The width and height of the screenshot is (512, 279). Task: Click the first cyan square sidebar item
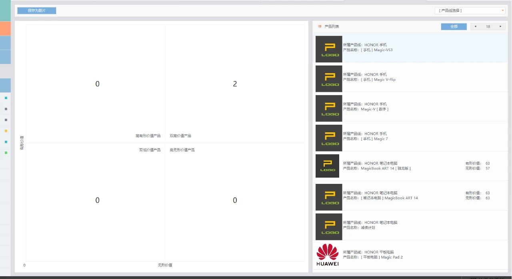tap(6, 98)
